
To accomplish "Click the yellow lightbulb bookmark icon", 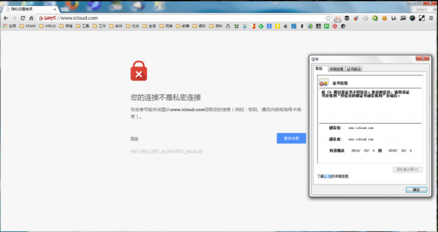I will click(277, 26).
